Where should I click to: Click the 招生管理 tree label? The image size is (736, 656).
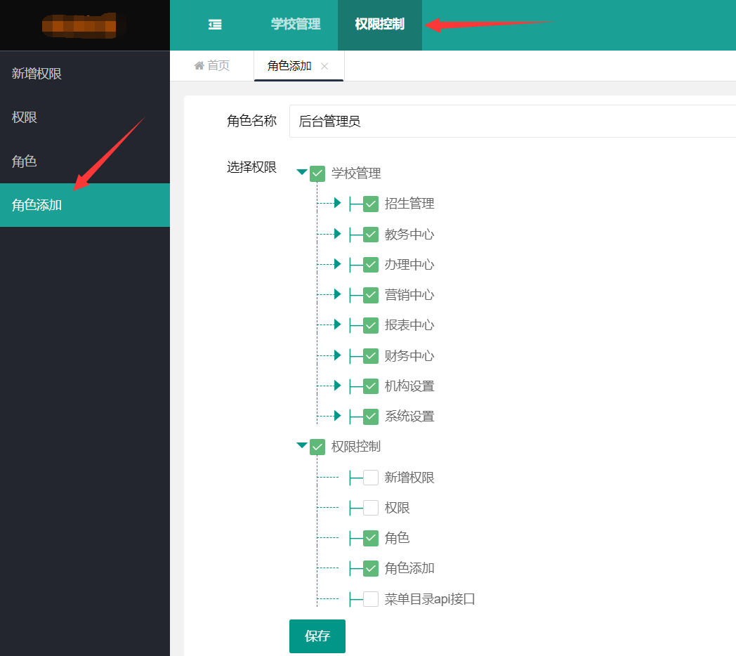coord(409,203)
